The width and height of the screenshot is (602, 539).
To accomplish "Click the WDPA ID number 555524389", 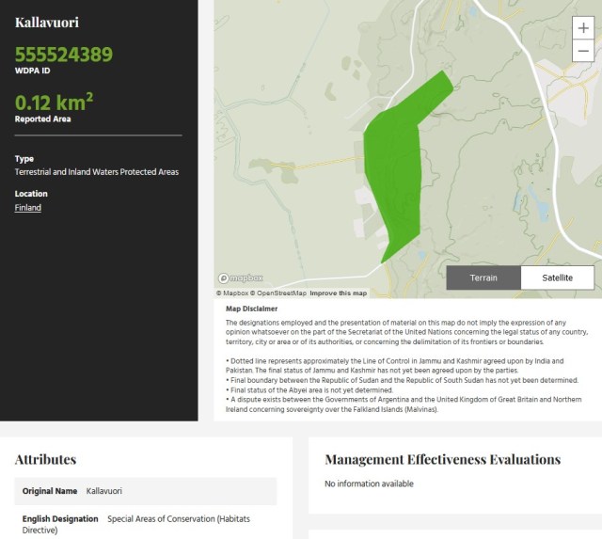I will click(64, 55).
